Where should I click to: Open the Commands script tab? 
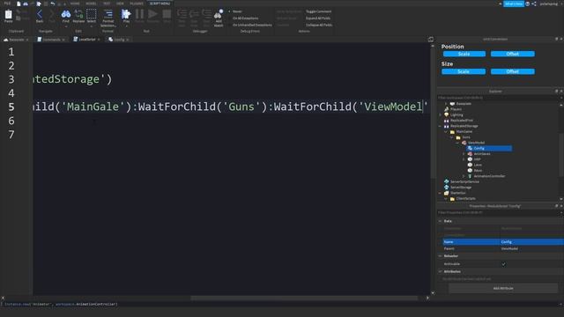(x=51, y=39)
